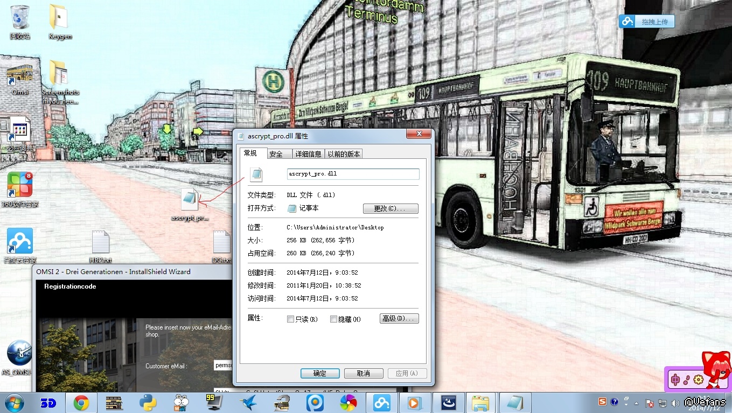Image resolution: width=732 pixels, height=413 pixels.
Task: Confirm with the 确定 button
Action: pyautogui.click(x=319, y=373)
